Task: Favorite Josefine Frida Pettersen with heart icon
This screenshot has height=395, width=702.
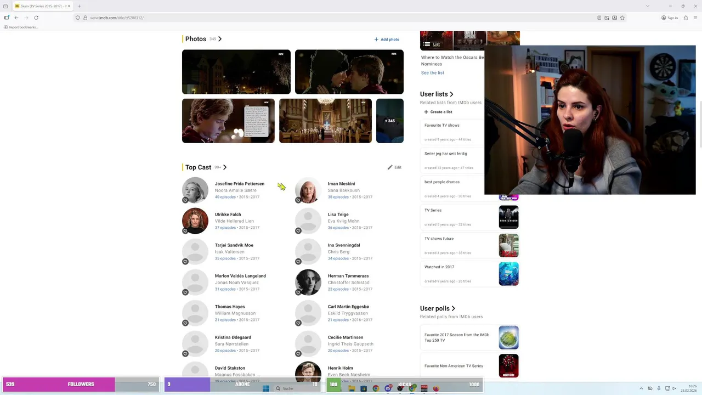Action: pyautogui.click(x=185, y=200)
